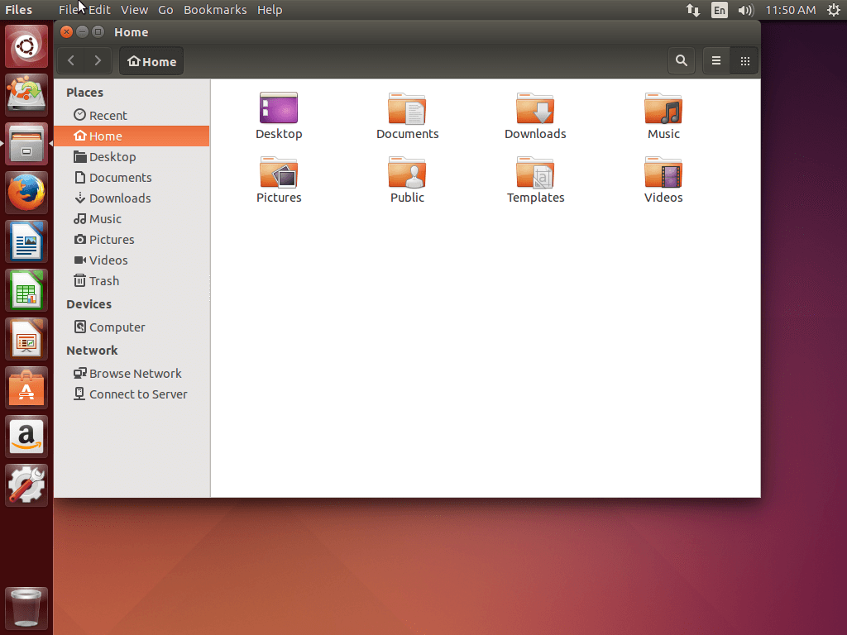Select Documents in the sidebar
Viewport: 847px width, 635px height.
tap(132, 177)
